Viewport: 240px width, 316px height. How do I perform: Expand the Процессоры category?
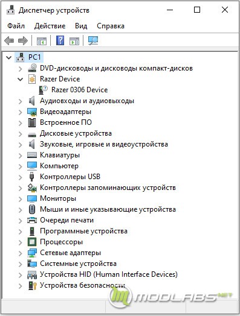pyautogui.click(x=20, y=242)
